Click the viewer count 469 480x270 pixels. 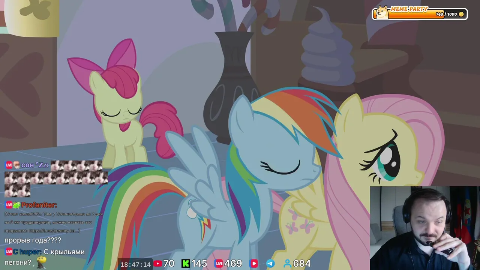(233, 264)
